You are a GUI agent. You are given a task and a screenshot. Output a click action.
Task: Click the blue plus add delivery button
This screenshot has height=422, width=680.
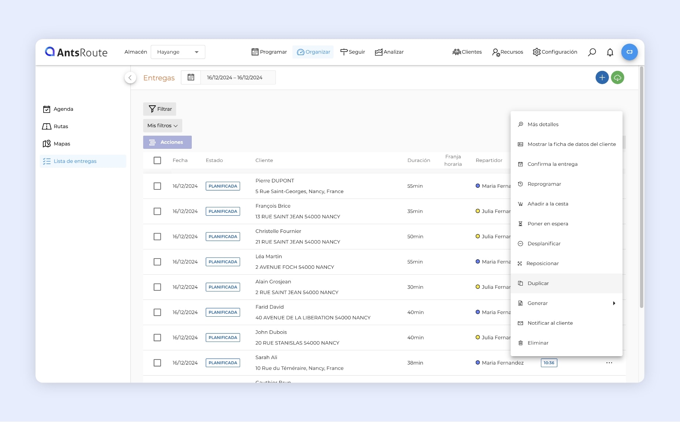click(602, 78)
